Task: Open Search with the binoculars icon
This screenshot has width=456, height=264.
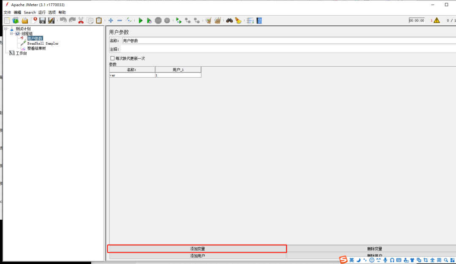Action: pyautogui.click(x=229, y=20)
